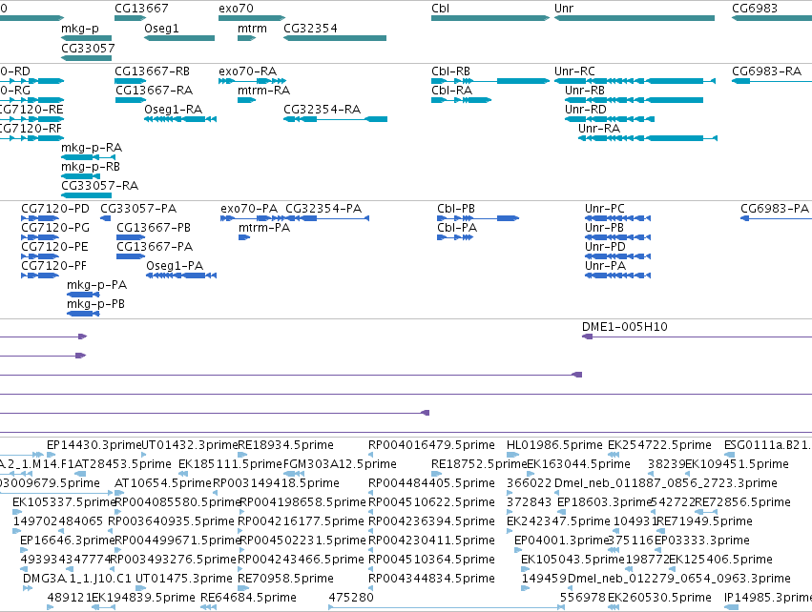This screenshot has height=612, width=812.
Task: Select the CG32354 gene bar glyph
Action: point(335,38)
